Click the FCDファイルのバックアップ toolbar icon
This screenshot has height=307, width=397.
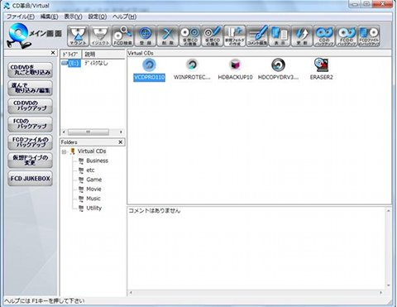[x=369, y=36]
